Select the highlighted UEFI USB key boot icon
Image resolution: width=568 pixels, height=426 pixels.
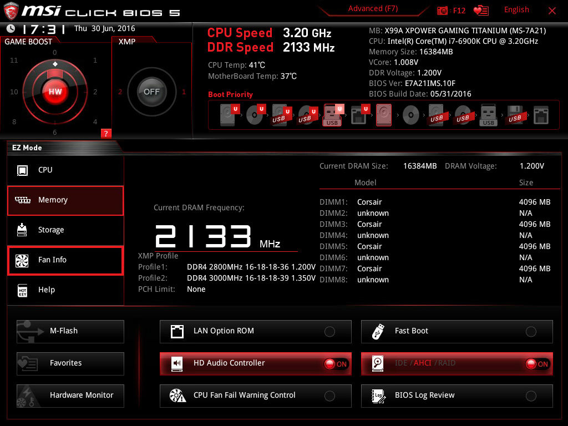click(x=333, y=115)
